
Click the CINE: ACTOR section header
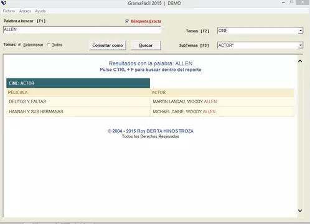click(x=78, y=83)
